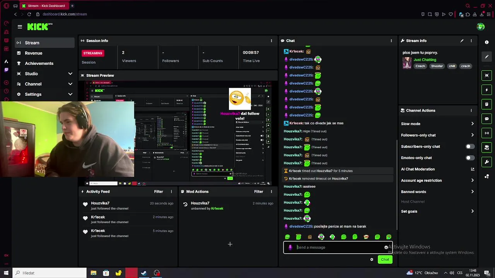The height and width of the screenshot is (278, 495).
Task: Open the taskbar volume control
Action: [452, 273]
